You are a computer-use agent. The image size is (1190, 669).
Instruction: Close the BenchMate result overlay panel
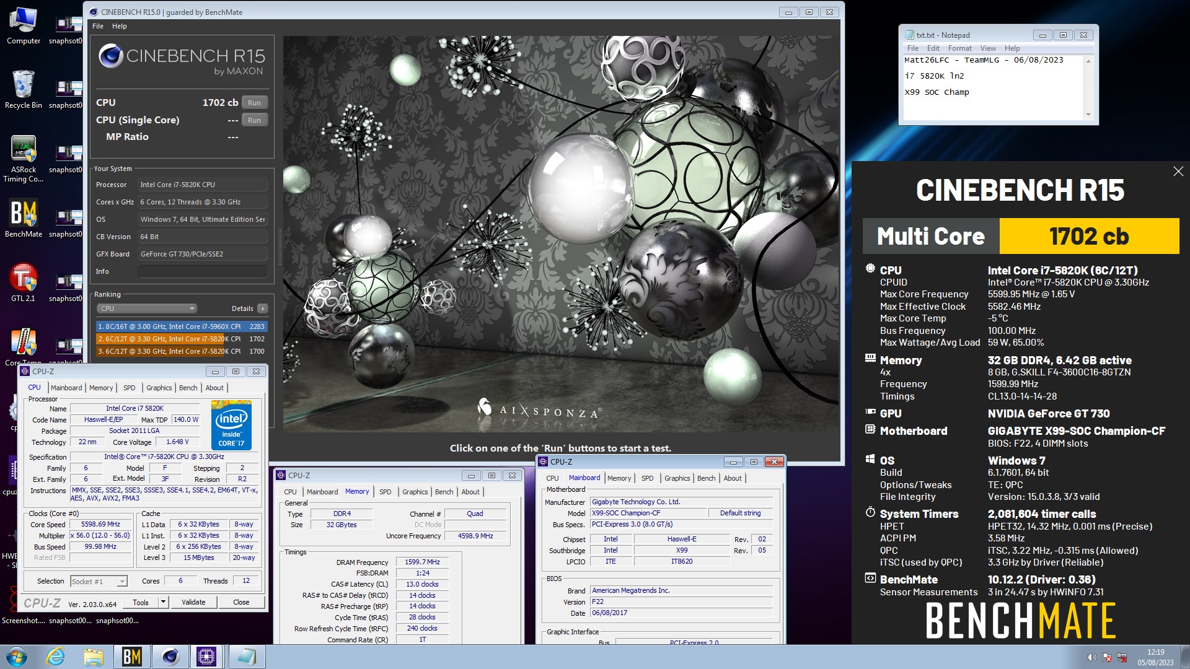tap(1178, 172)
